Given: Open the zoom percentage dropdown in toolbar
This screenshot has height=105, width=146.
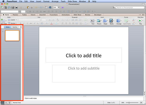Looking at the screenshot, I should click(x=58, y=7).
